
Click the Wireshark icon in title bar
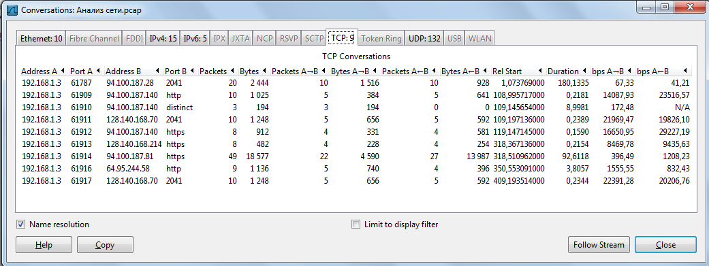click(x=13, y=10)
